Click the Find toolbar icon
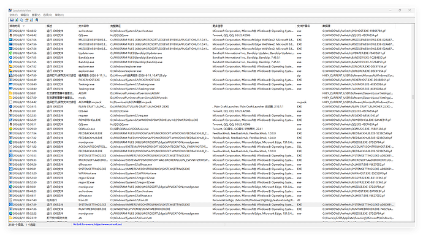This screenshot has width=423, height=235. (31, 20)
